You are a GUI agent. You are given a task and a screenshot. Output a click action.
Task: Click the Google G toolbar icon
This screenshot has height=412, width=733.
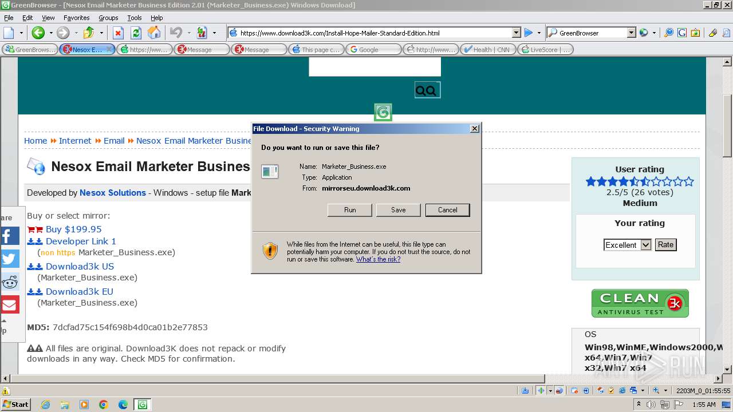click(681, 33)
